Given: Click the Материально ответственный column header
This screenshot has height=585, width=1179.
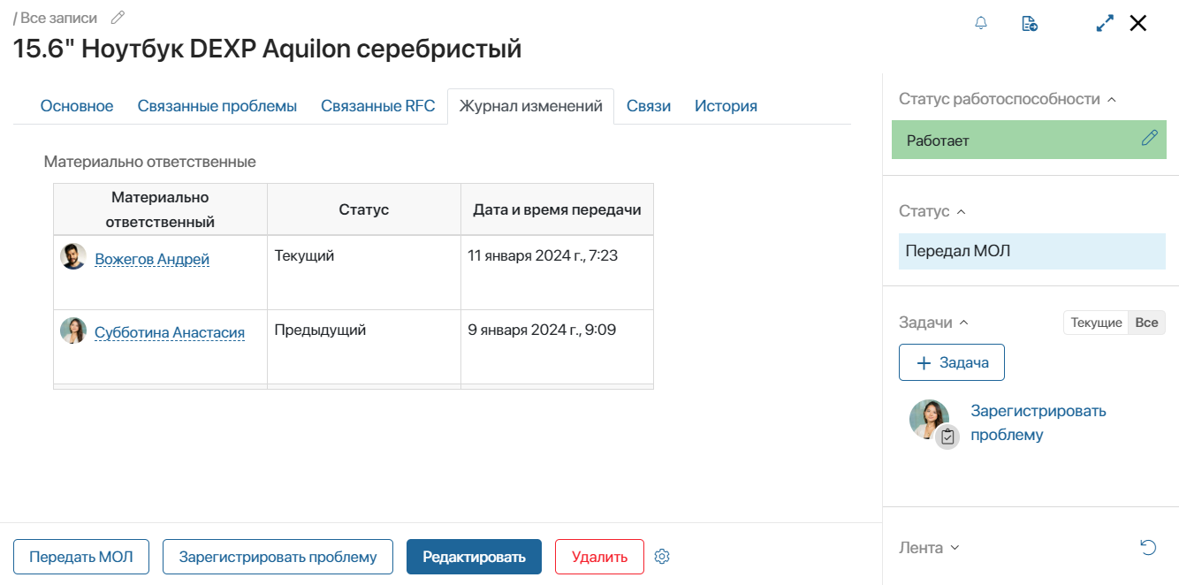Looking at the screenshot, I should (160, 209).
